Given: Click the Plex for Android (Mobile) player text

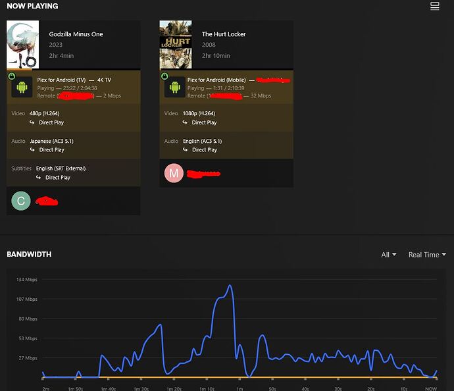Looking at the screenshot, I should pyautogui.click(x=216, y=80).
